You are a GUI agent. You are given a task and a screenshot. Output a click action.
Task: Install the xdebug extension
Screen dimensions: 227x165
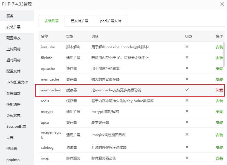pyautogui.click(x=219, y=148)
